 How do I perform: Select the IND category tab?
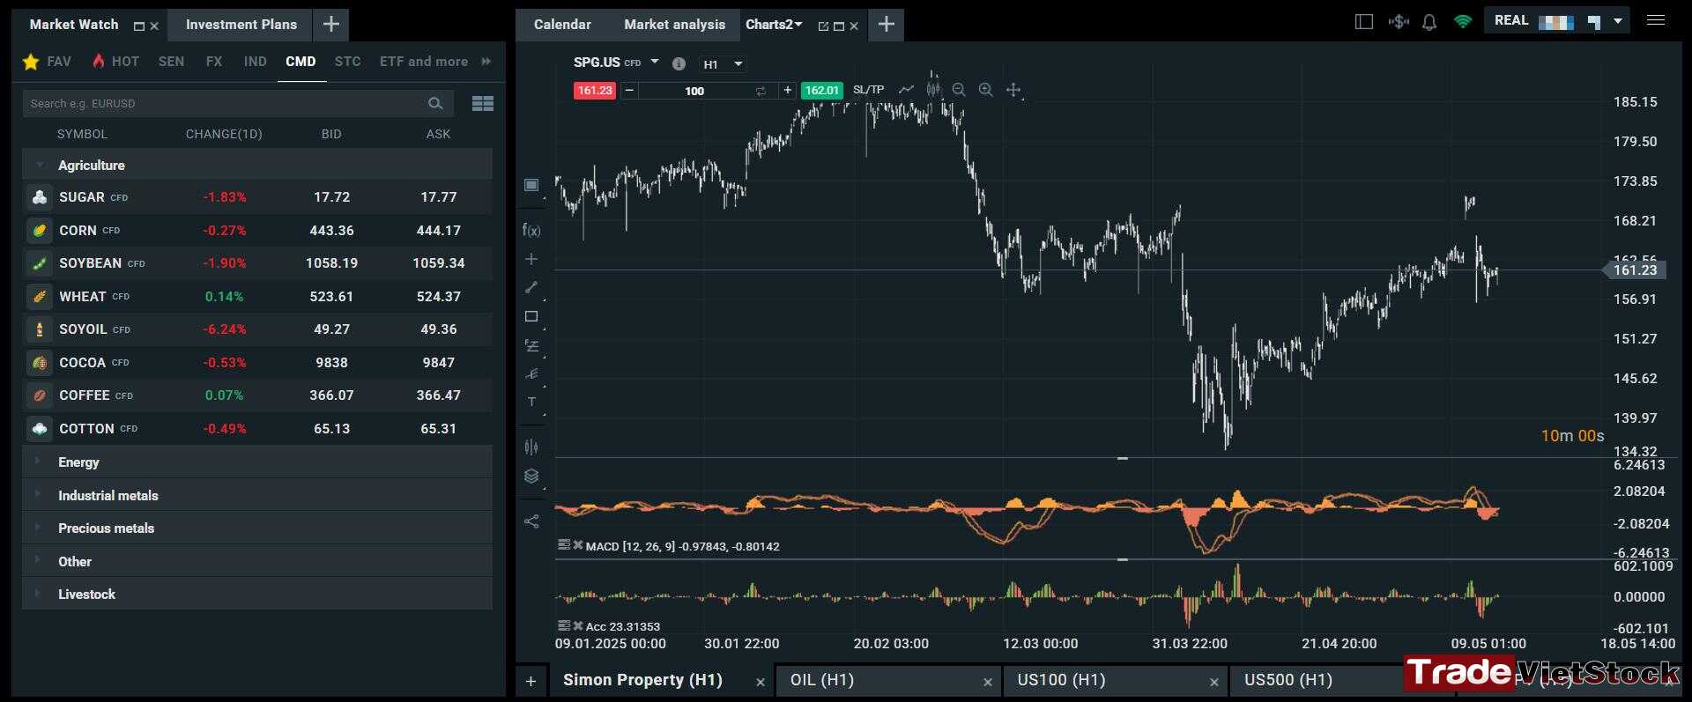tap(256, 62)
